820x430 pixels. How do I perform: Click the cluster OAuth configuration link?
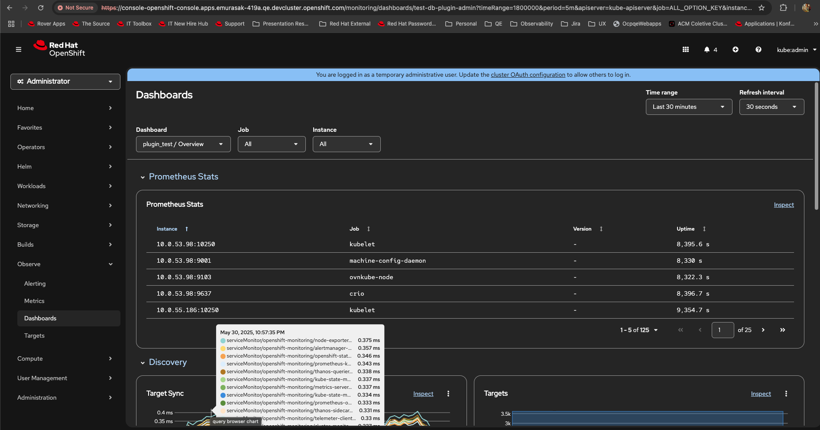pyautogui.click(x=528, y=75)
